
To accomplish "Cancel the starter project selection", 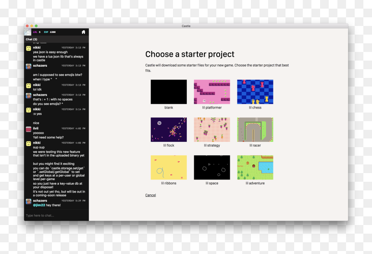I will pos(151,195).
